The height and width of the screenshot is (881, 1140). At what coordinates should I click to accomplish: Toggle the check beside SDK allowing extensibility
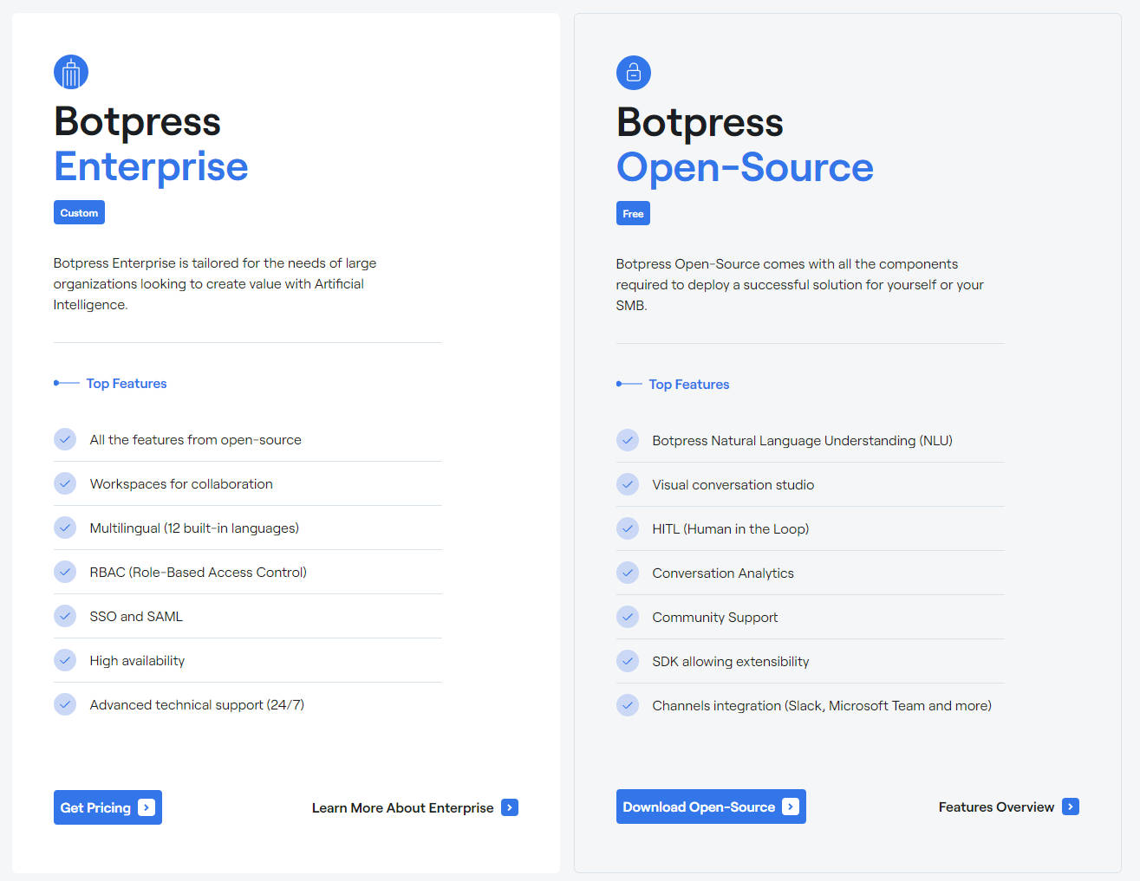628,661
